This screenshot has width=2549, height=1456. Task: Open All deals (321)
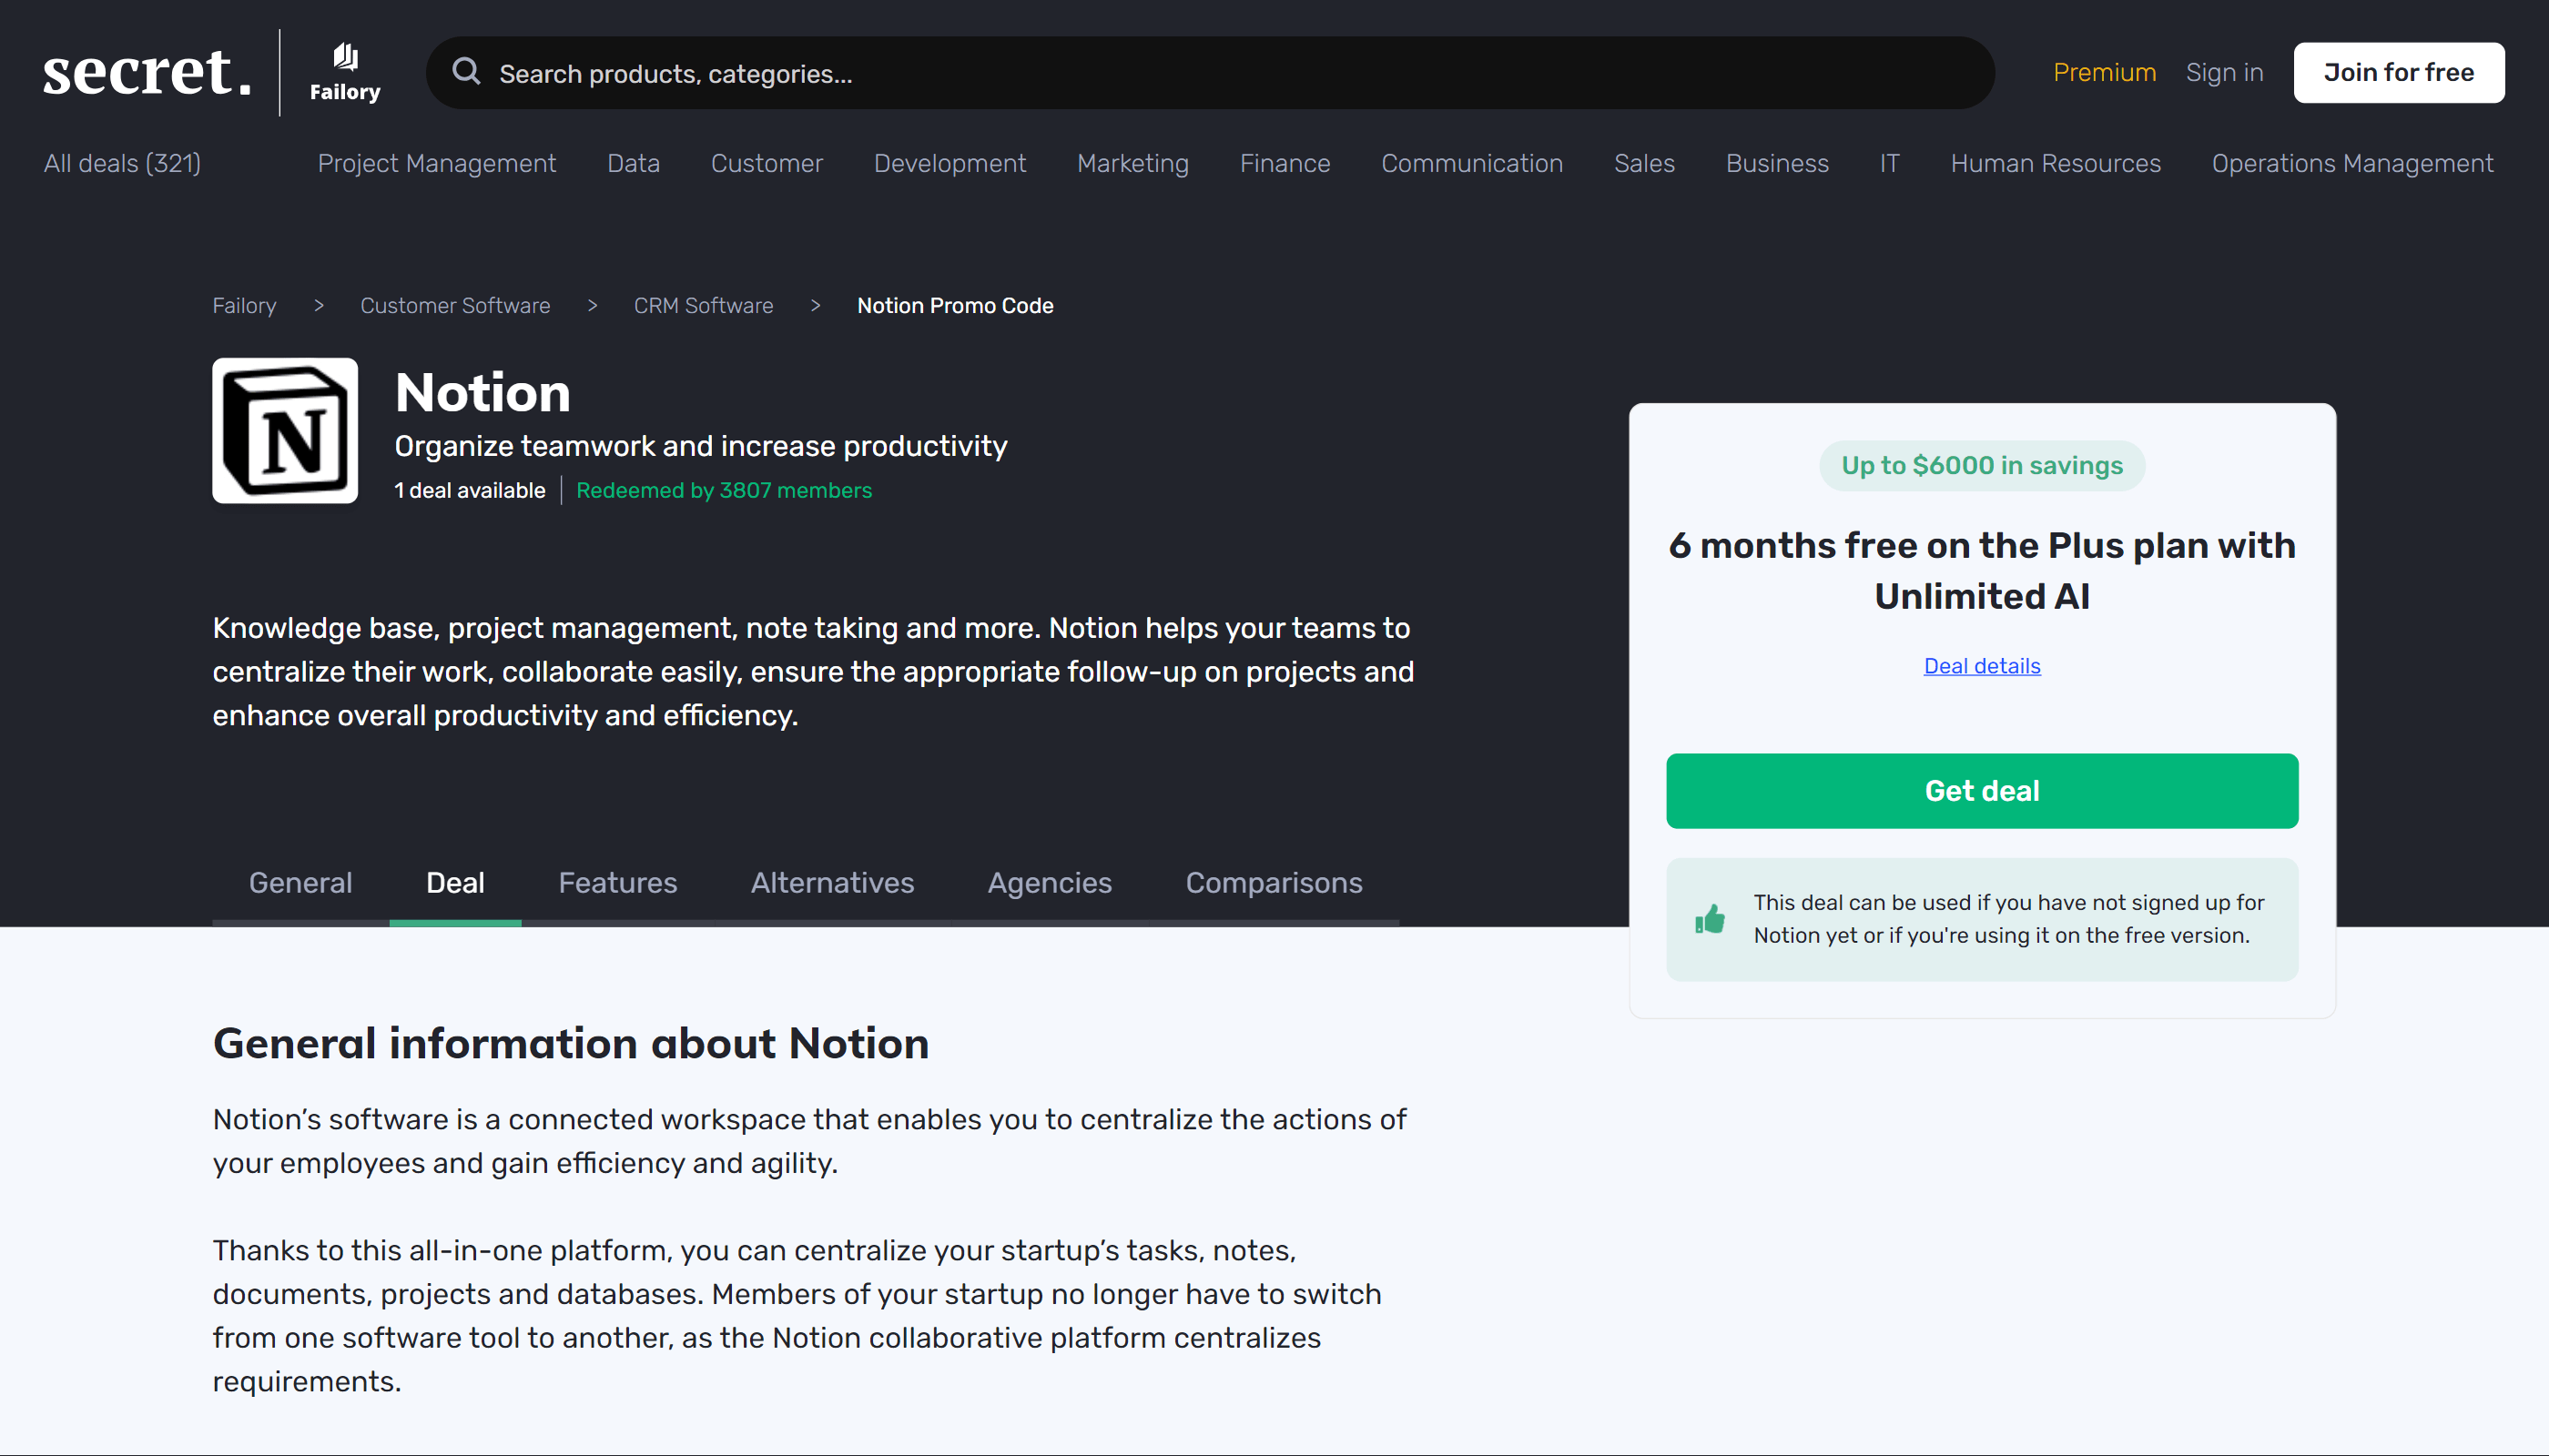click(122, 163)
